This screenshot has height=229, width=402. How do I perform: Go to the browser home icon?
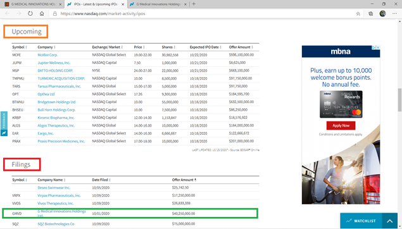click(42, 13)
